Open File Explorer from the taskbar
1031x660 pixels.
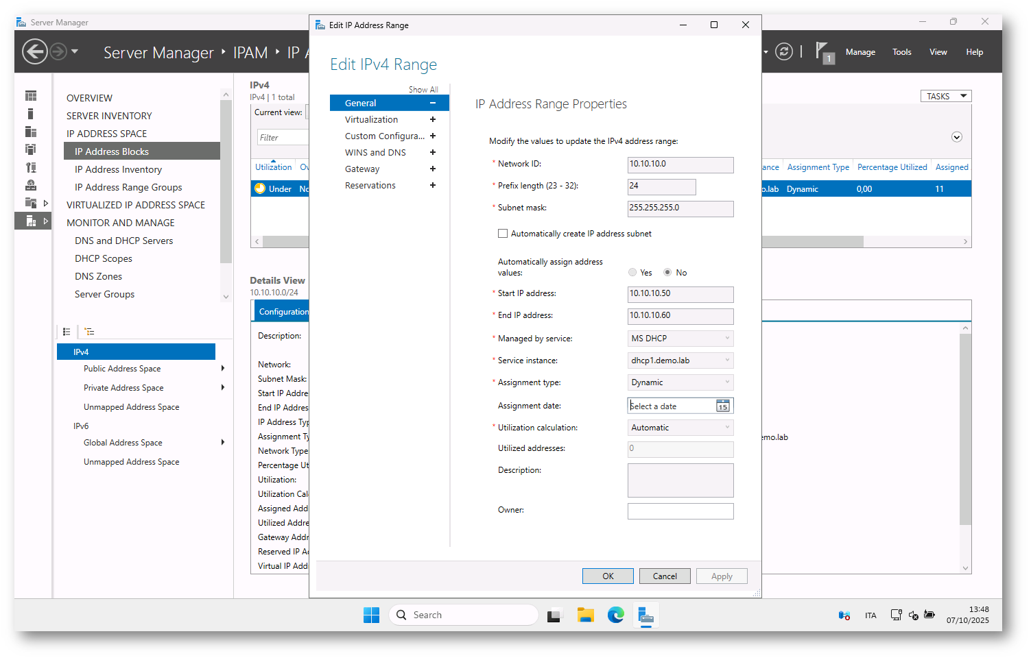[585, 615]
